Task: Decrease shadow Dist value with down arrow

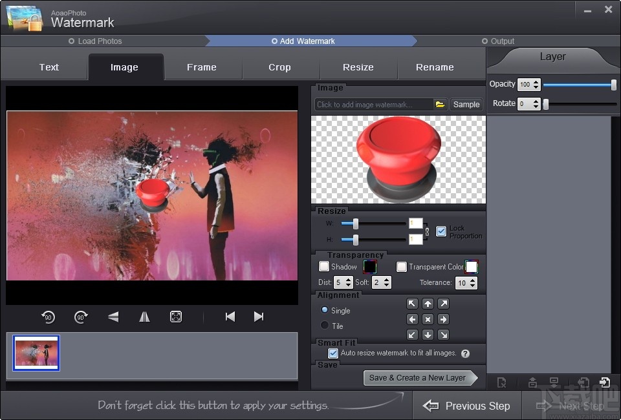Action: tap(349, 286)
